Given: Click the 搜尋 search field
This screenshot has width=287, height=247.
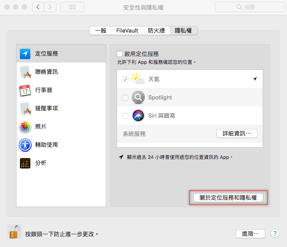Looking at the screenshot, I should coord(250,7).
